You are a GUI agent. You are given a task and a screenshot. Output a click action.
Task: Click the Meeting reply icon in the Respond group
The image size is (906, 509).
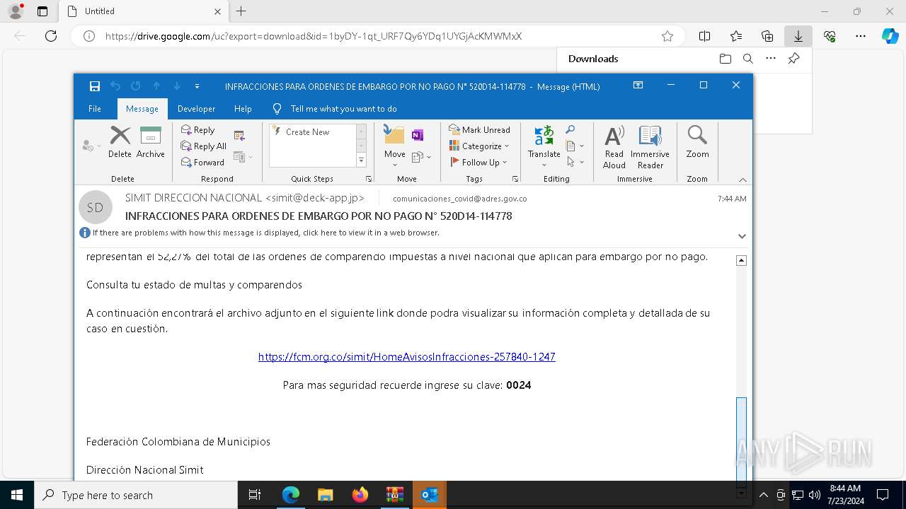(239, 136)
